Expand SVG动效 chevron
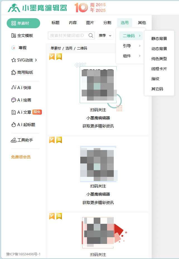 [x=36, y=60]
